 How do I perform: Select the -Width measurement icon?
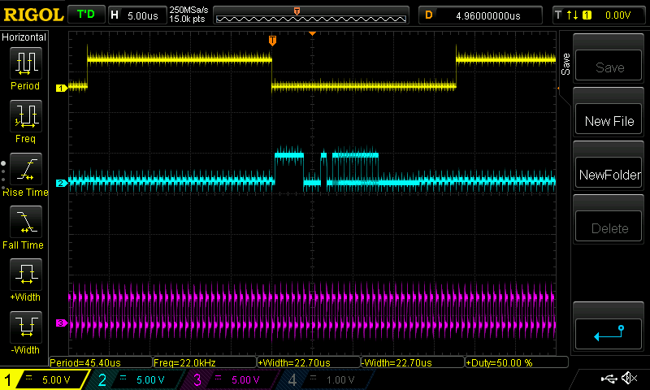[x=26, y=327]
